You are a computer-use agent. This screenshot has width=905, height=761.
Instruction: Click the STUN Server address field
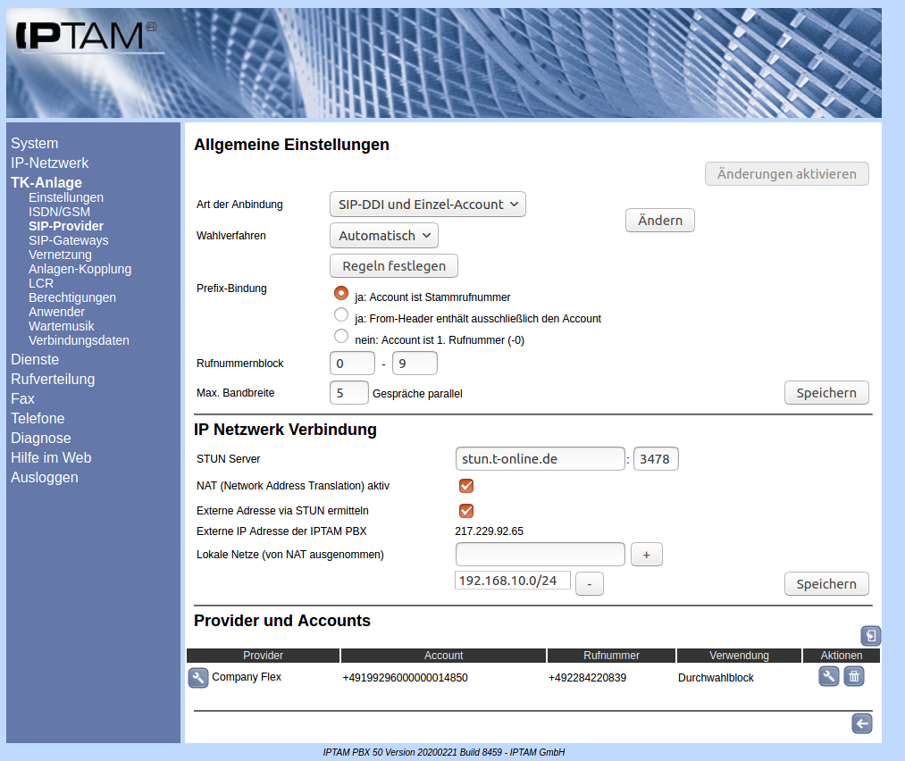pyautogui.click(x=540, y=459)
